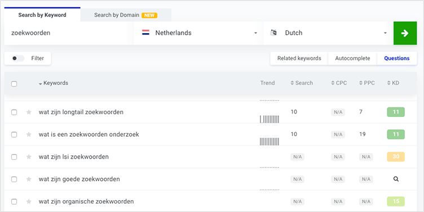The width and height of the screenshot is (424, 212).
Task: Toggle the Filter switch
Action: click(18, 58)
